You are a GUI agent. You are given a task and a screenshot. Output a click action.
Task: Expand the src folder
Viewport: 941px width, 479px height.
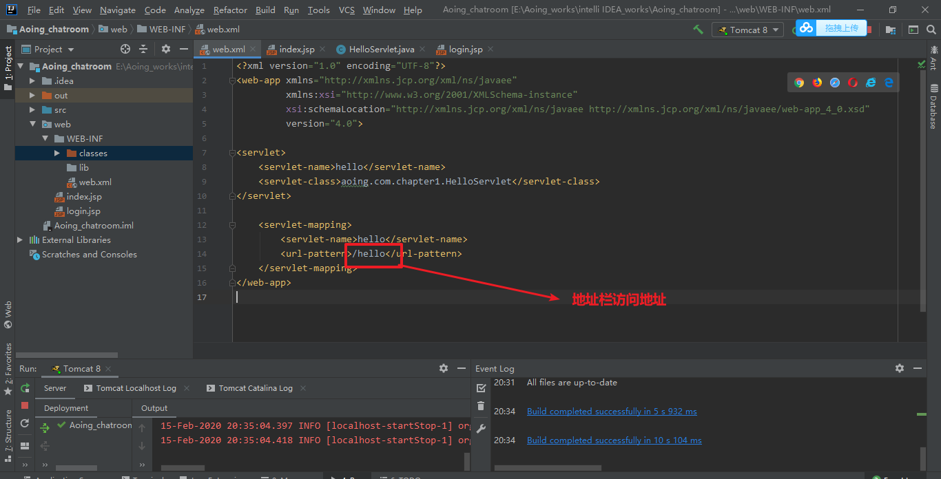point(32,110)
